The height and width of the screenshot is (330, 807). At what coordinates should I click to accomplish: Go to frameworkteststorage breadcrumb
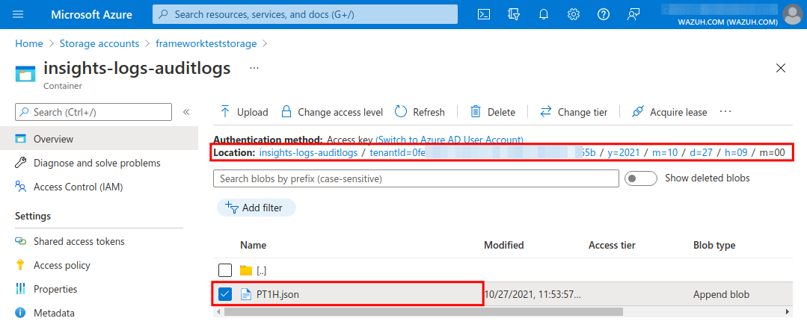pos(206,44)
